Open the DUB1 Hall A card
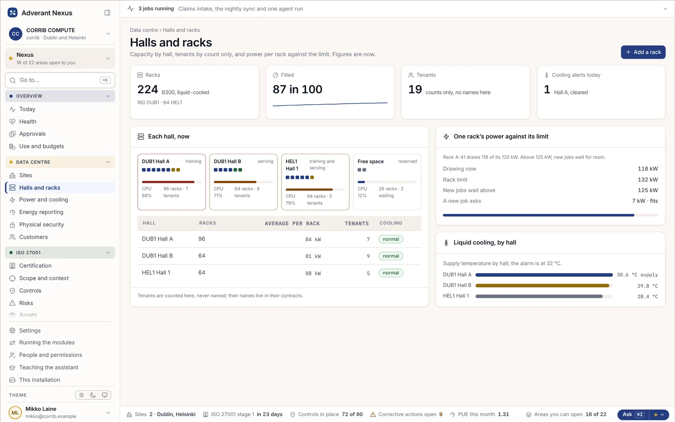 coord(171,182)
